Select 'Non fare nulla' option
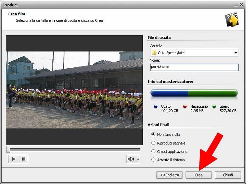 click(x=153, y=134)
